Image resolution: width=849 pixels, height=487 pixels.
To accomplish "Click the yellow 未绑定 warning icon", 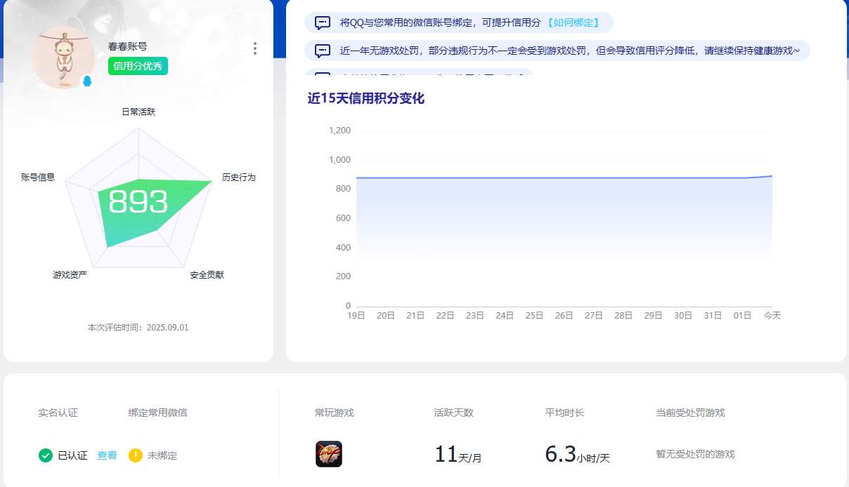I will coord(136,455).
